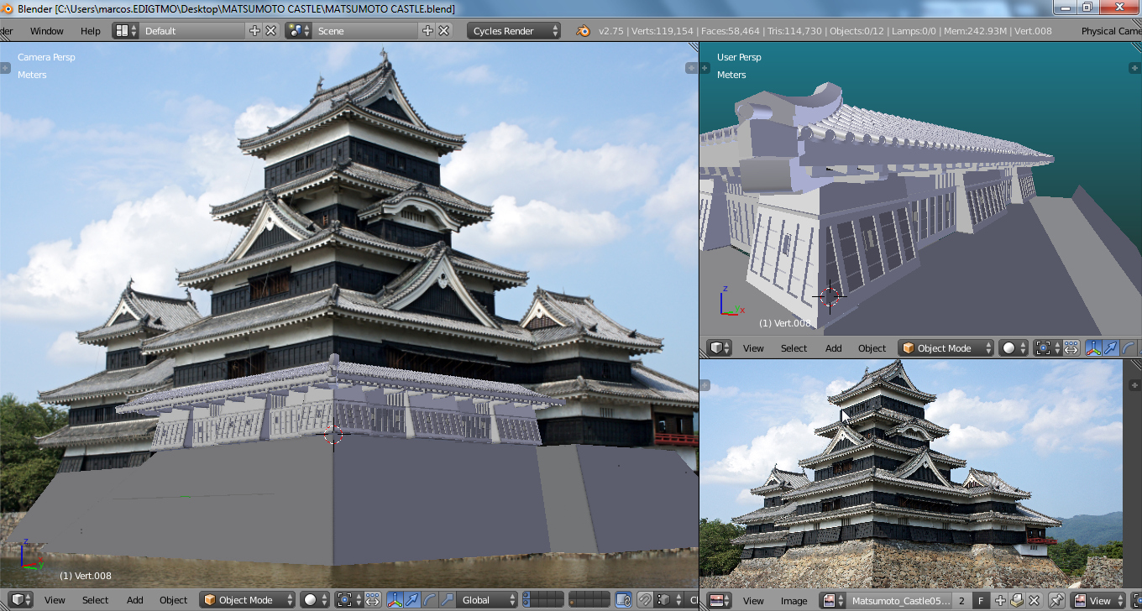
Task: Open snap element selector in camera viewport header
Action: coord(668,600)
